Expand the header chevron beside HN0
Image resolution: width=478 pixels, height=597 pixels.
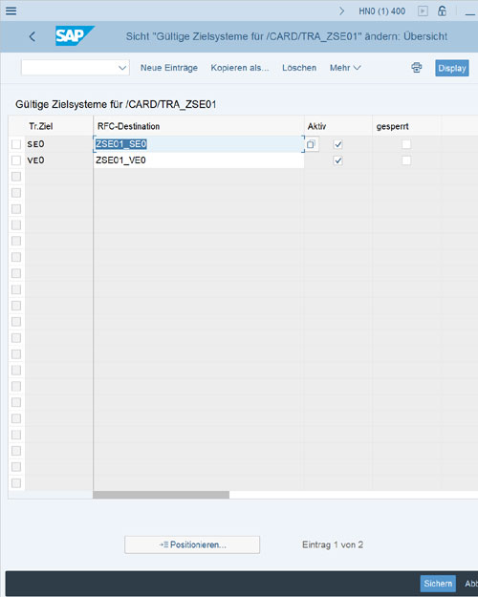[342, 11]
